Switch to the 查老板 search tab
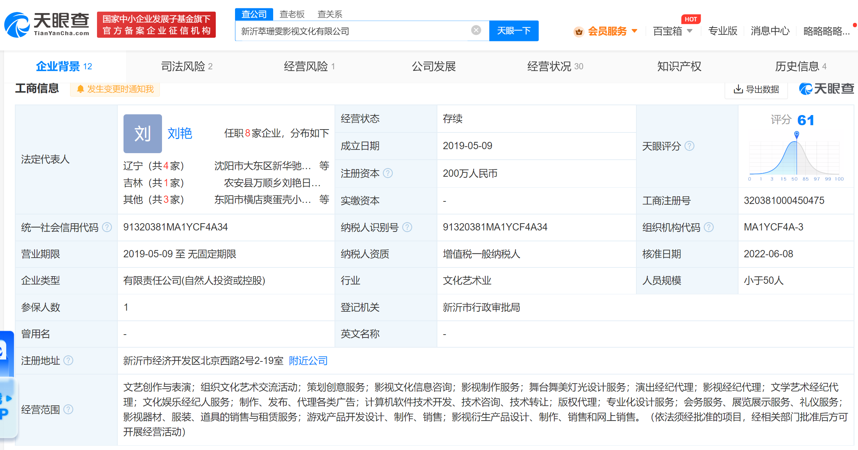Image resolution: width=858 pixels, height=450 pixels. (291, 14)
